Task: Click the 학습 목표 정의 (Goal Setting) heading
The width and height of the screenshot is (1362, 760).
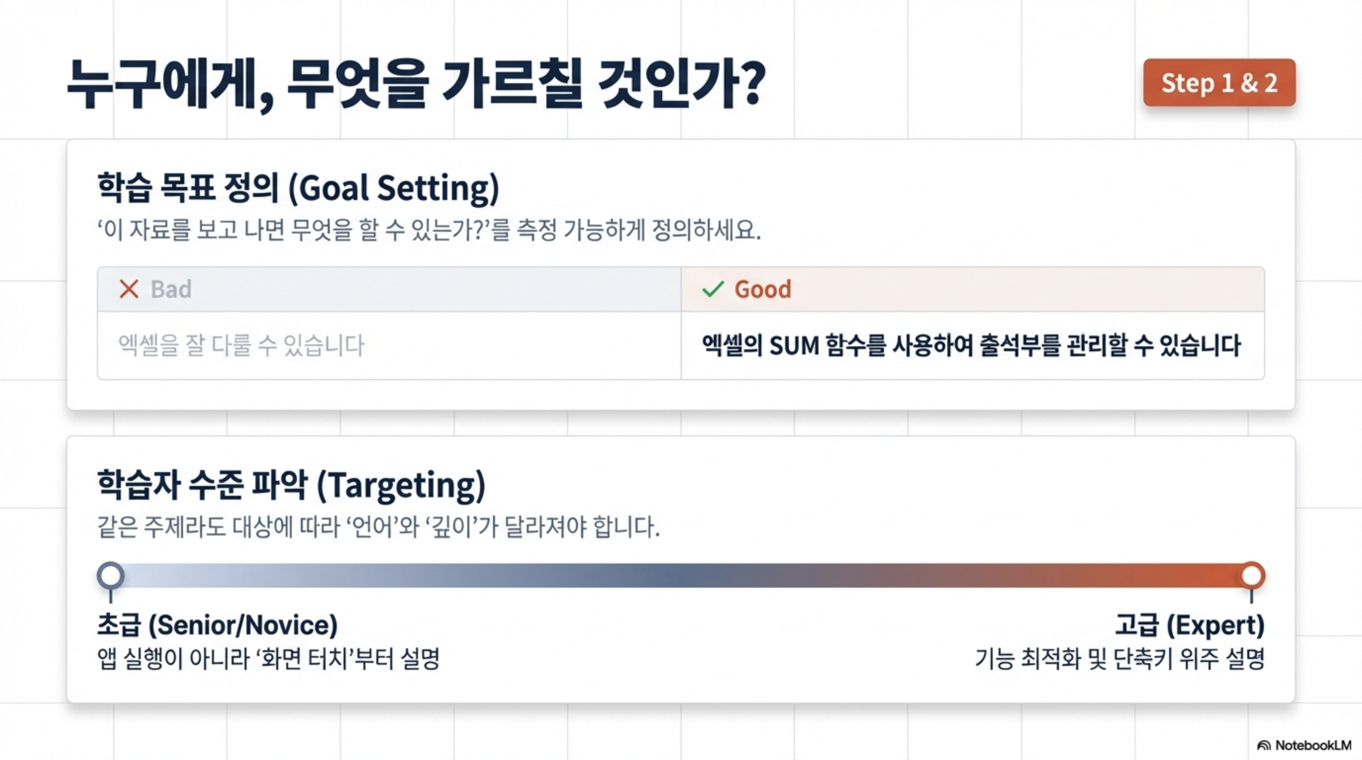Action: (298, 188)
